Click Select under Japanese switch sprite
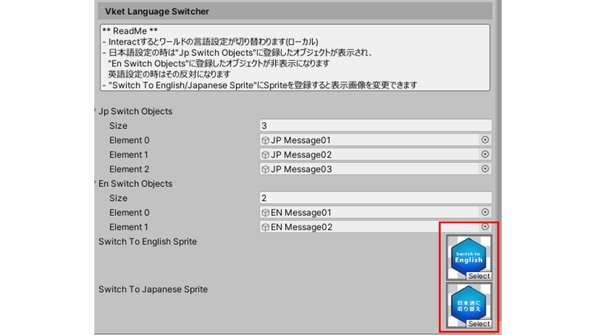The height and width of the screenshot is (335, 596). (479, 324)
